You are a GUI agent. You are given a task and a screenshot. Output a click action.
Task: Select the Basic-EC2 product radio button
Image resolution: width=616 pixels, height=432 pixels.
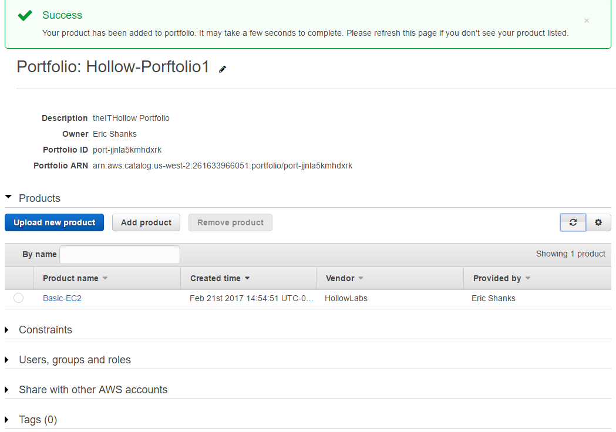coord(18,298)
